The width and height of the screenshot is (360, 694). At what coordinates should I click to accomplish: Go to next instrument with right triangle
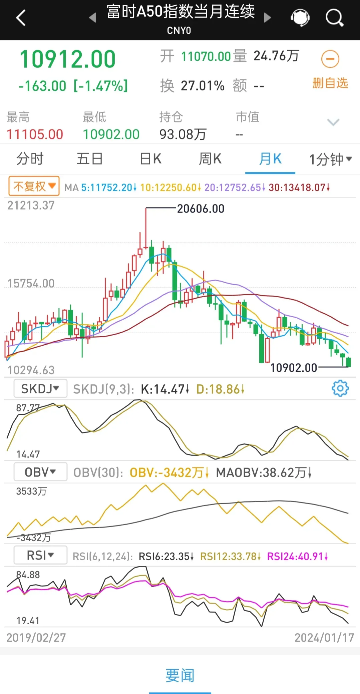267,17
